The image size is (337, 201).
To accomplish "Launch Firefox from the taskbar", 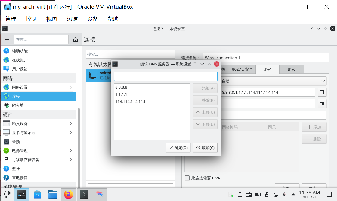I will (69, 194).
